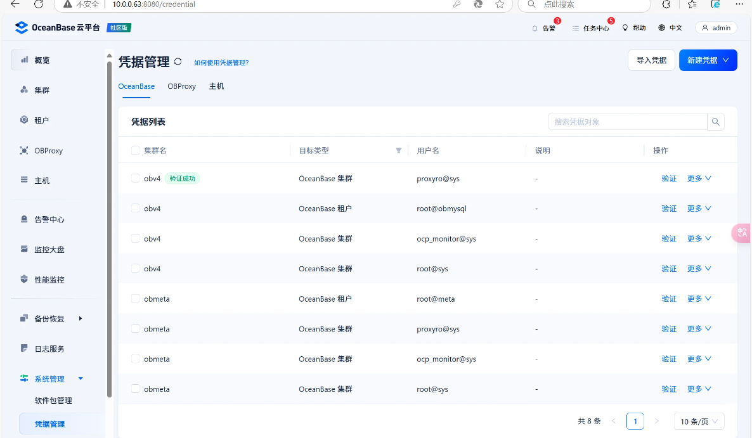Click the sidebar vertical scrollbar
Screen dimensions: 752x438
coord(109,228)
